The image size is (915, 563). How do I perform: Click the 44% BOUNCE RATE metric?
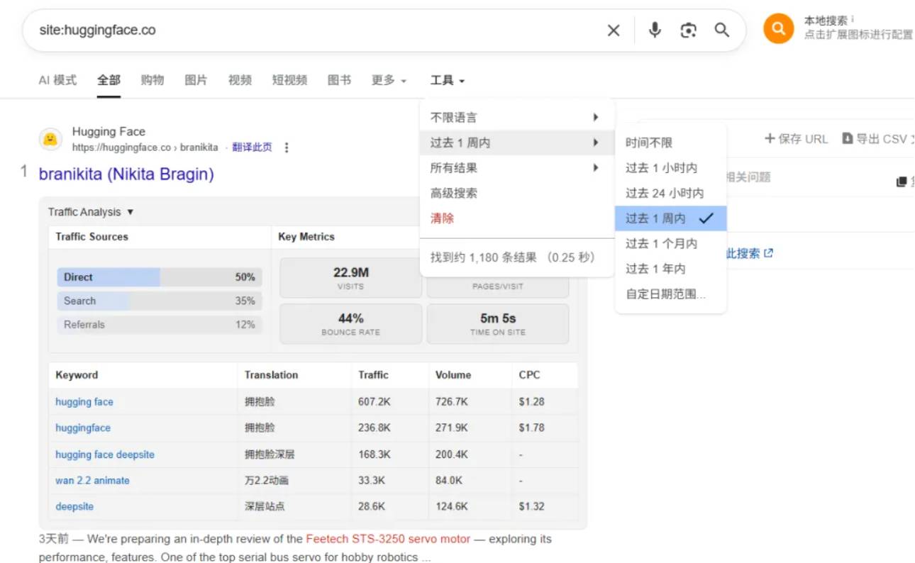[x=350, y=324]
